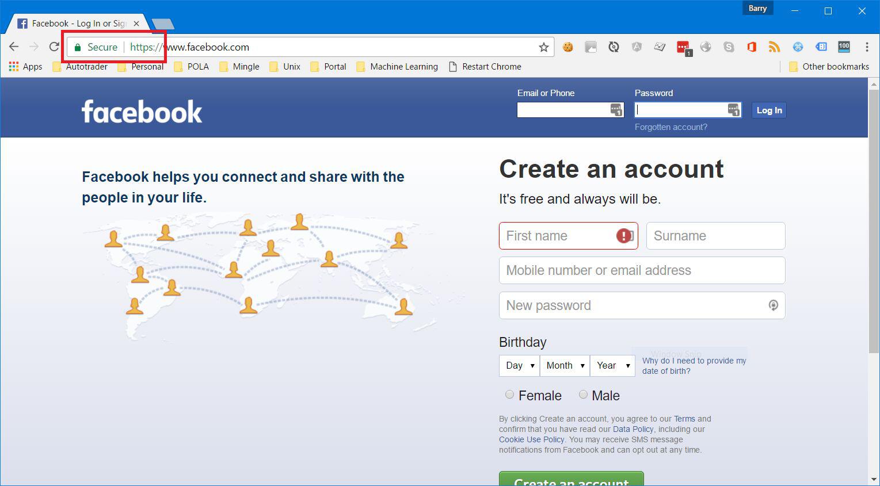Image resolution: width=880 pixels, height=486 pixels.
Task: Open the Chrome three-dot menu
Action: [x=867, y=47]
